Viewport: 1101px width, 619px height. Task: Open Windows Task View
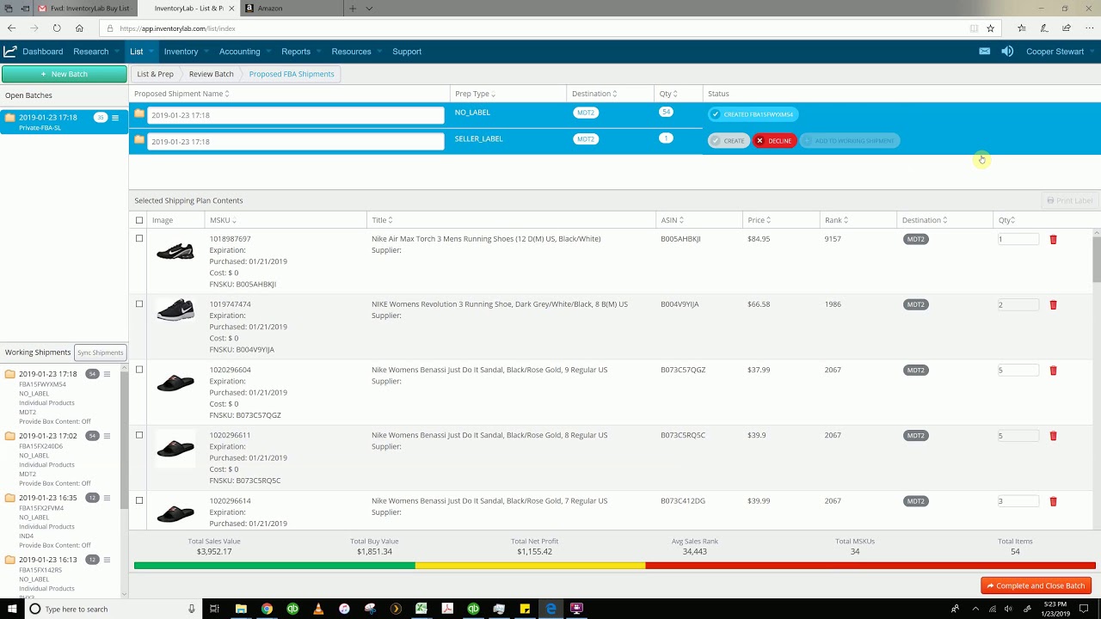click(215, 609)
